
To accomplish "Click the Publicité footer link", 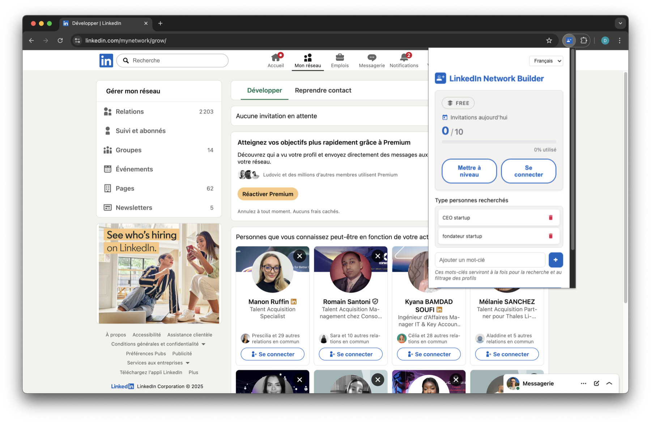I will [x=182, y=354].
